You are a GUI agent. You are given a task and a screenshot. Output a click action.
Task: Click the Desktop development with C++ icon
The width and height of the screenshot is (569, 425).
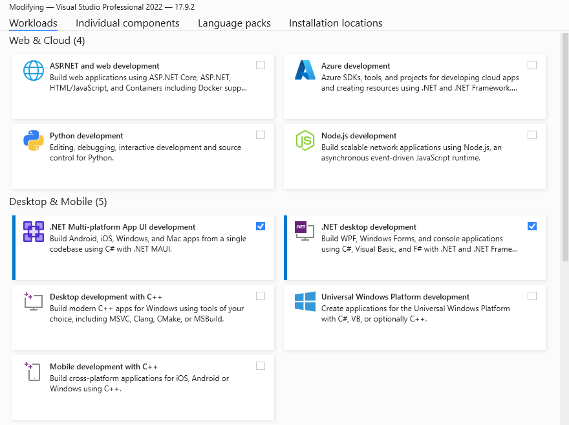point(33,301)
